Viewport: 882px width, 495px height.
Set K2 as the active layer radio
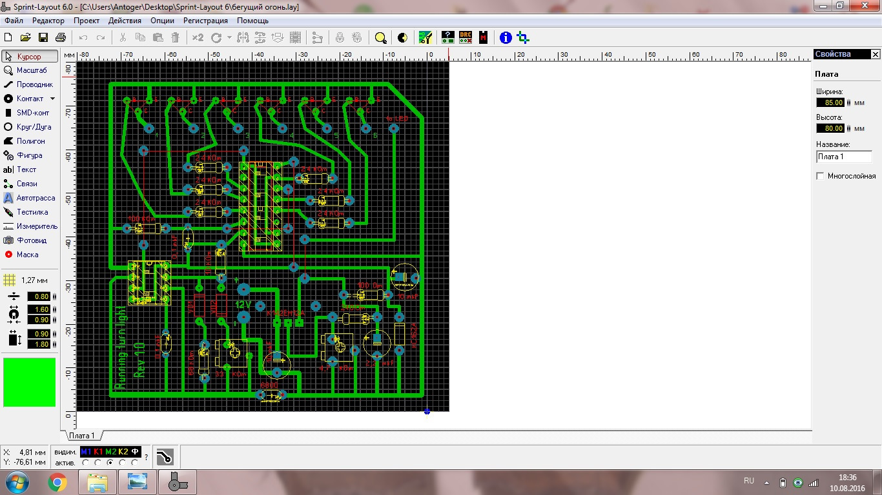pos(123,462)
